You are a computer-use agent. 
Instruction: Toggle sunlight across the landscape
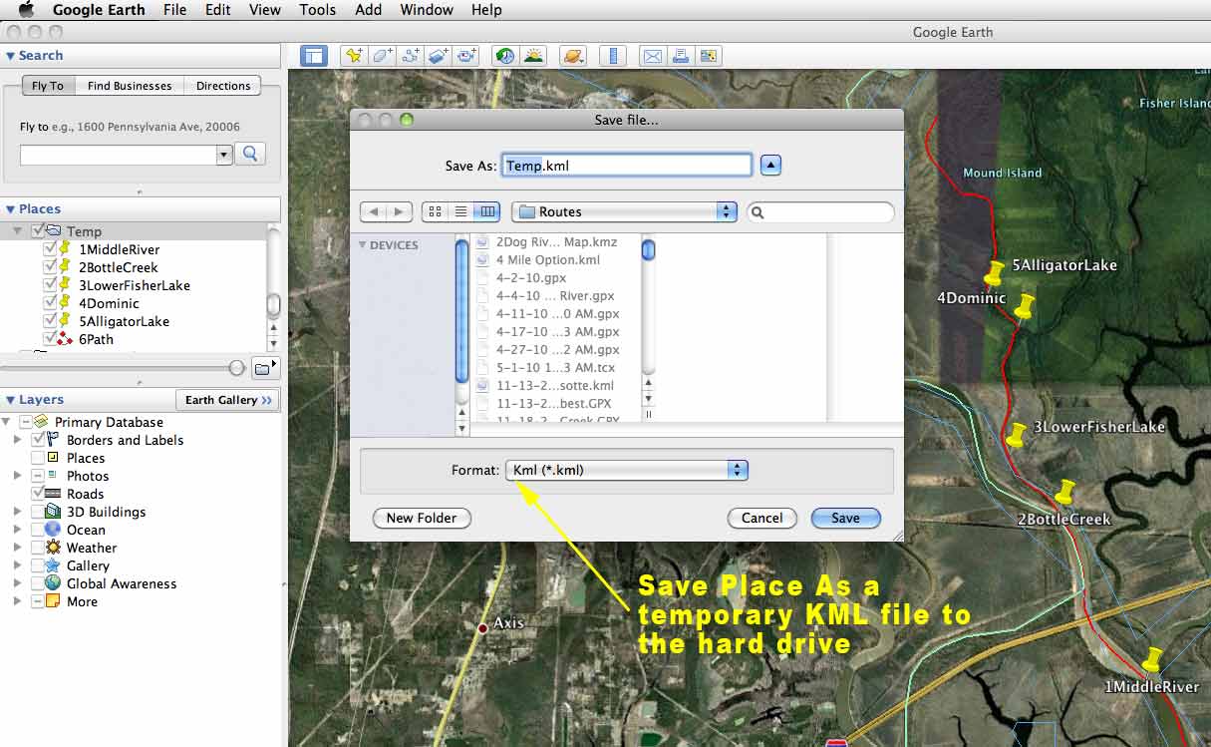[x=533, y=56]
